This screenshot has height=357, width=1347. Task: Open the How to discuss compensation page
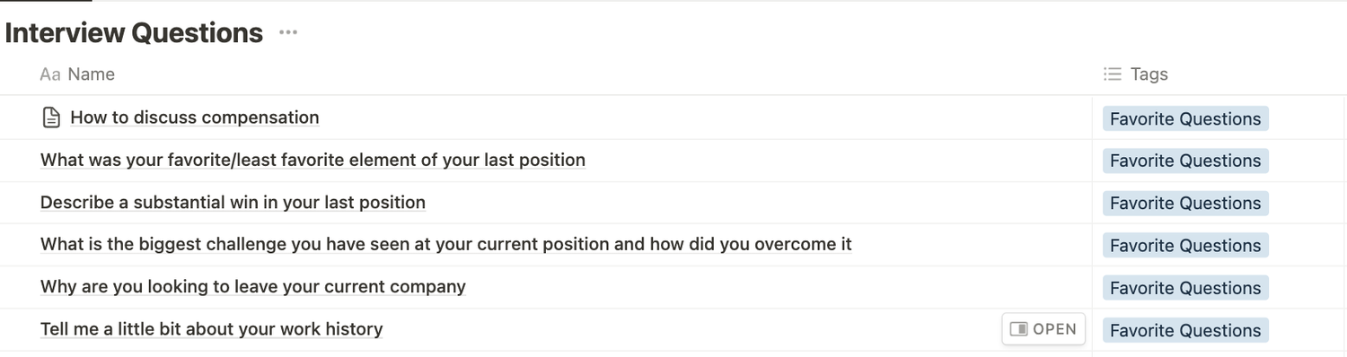click(195, 118)
